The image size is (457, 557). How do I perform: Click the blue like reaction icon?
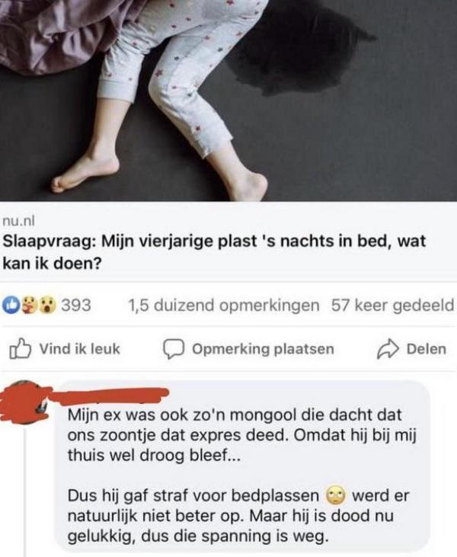click(x=11, y=306)
